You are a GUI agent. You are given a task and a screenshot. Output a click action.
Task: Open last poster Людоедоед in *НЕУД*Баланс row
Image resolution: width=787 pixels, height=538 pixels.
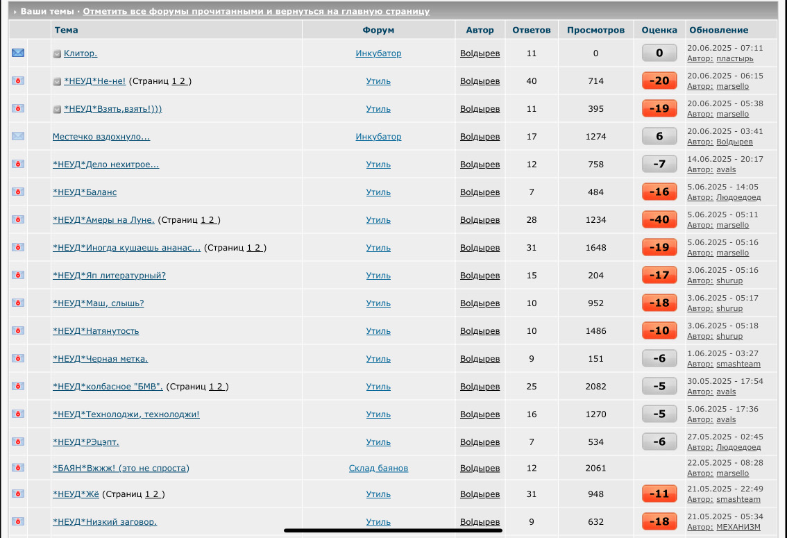[738, 198]
